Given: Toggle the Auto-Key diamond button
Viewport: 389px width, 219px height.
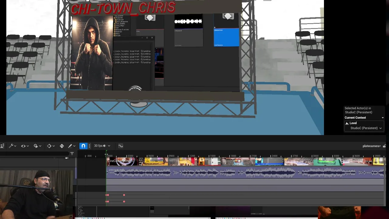Looking at the screenshot, I should 62,146.
